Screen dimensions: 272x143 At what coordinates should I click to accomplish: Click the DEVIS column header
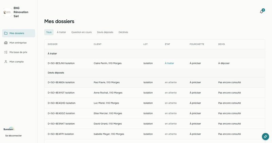tap(221, 44)
